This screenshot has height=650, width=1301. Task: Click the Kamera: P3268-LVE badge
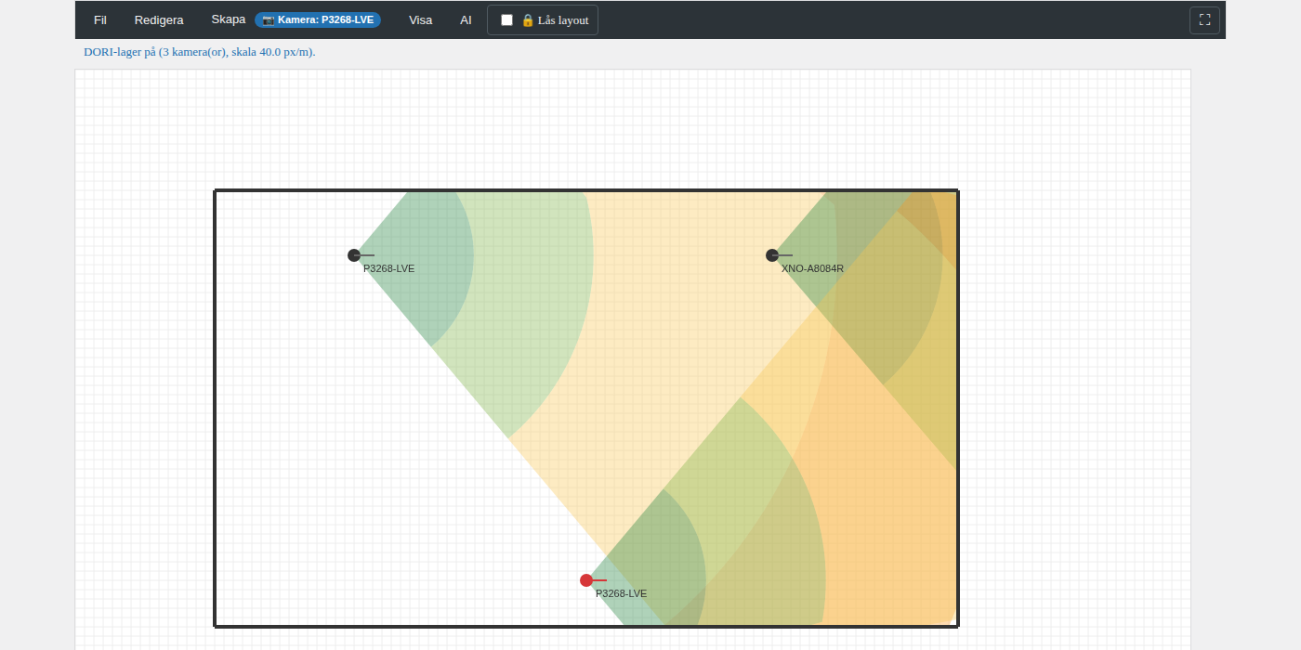point(318,19)
